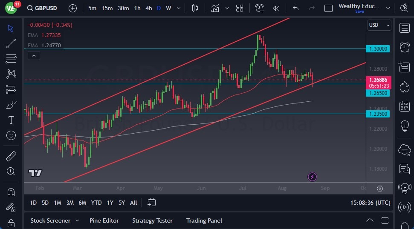414x229 pixels.
Task: Toggle lock all drawings padlock
Action: (11, 223)
